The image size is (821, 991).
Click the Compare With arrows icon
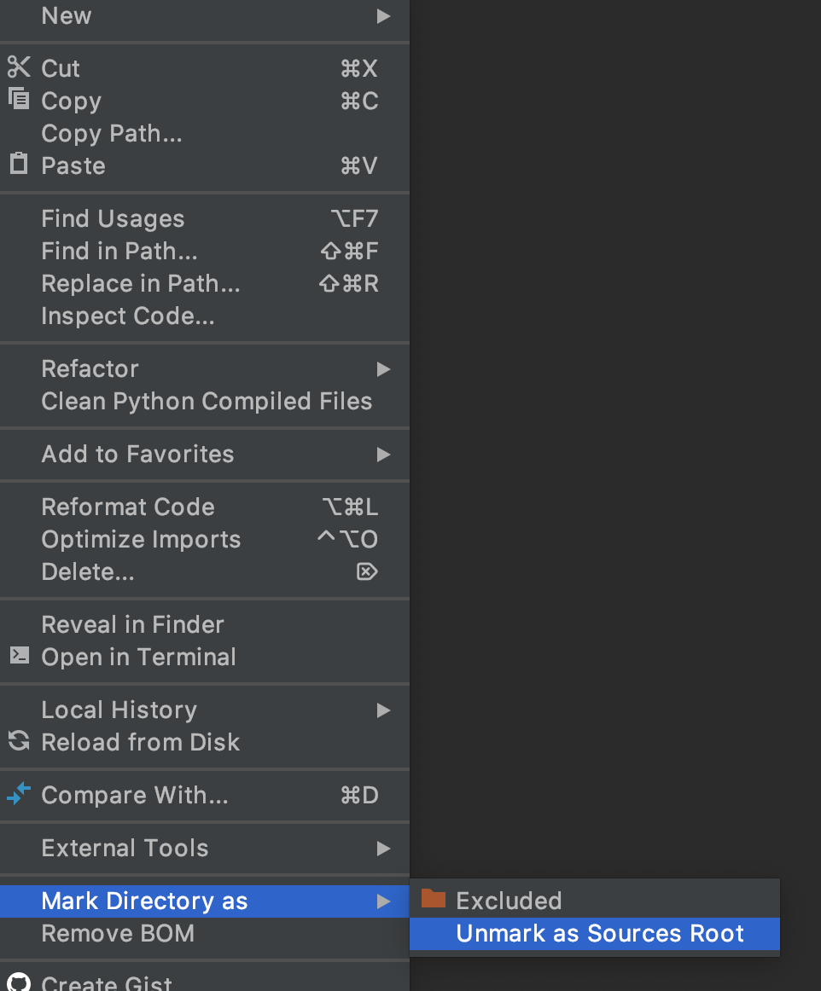click(18, 794)
